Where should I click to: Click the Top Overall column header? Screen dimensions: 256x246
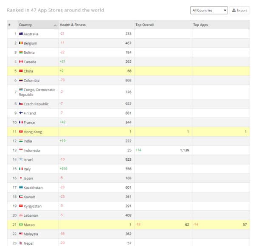click(x=144, y=25)
